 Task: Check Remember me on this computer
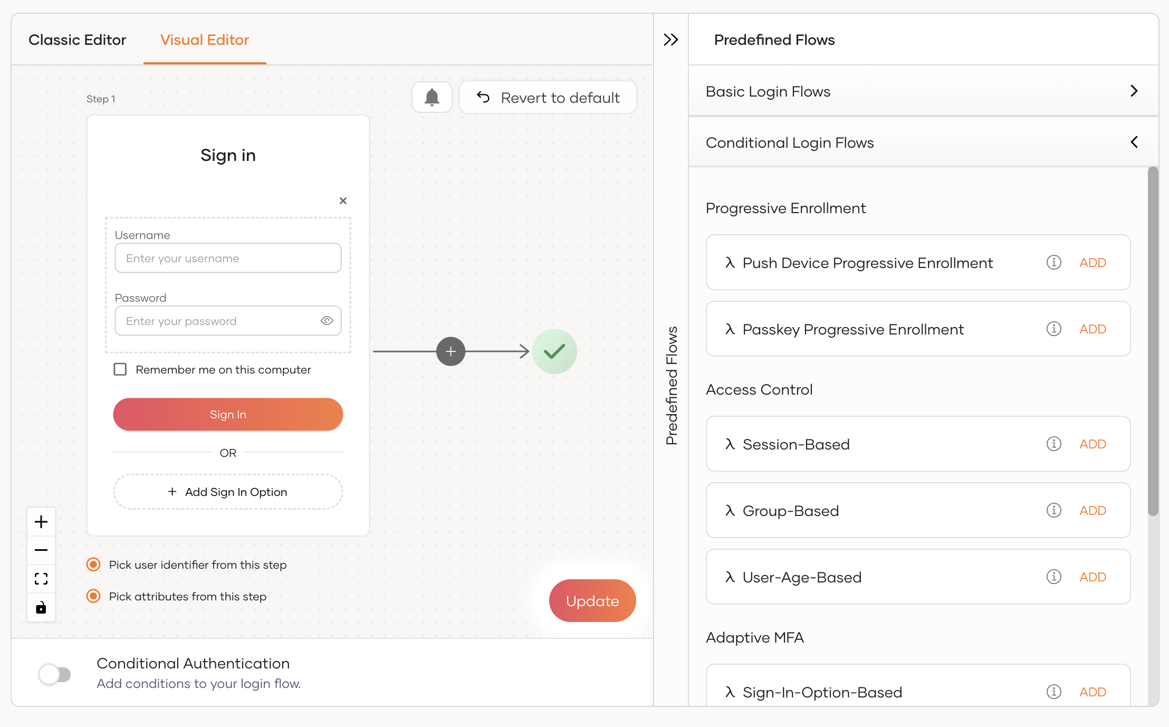click(x=120, y=369)
